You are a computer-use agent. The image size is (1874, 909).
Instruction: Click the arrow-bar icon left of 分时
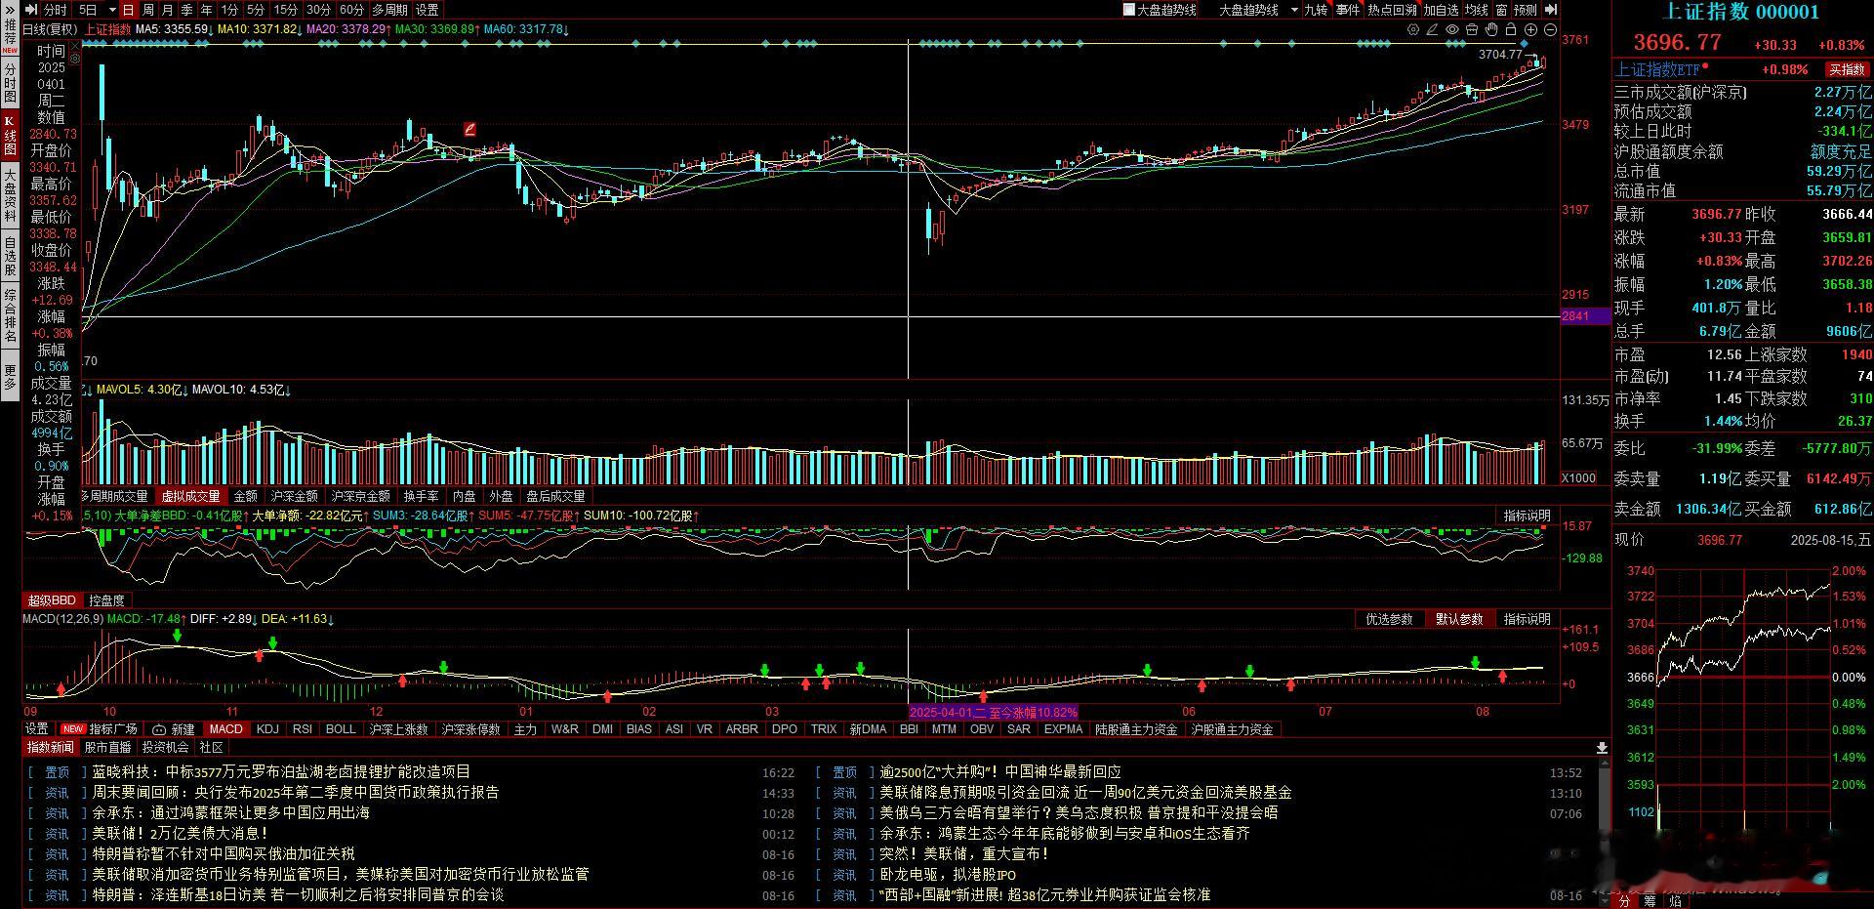click(31, 10)
